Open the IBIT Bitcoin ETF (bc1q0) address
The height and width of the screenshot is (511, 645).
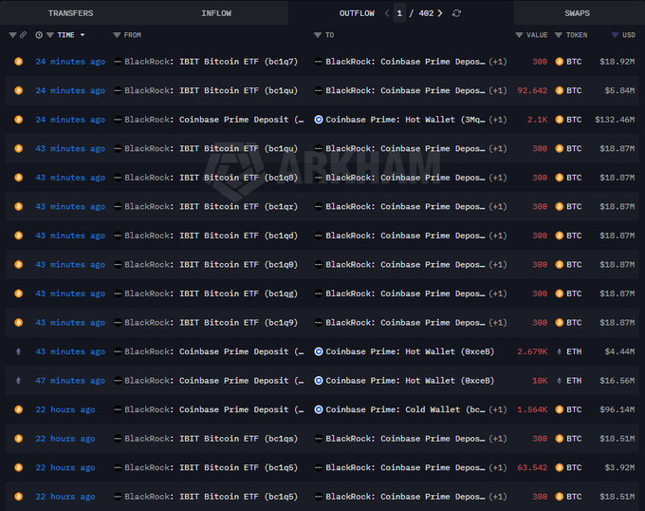pos(238,264)
